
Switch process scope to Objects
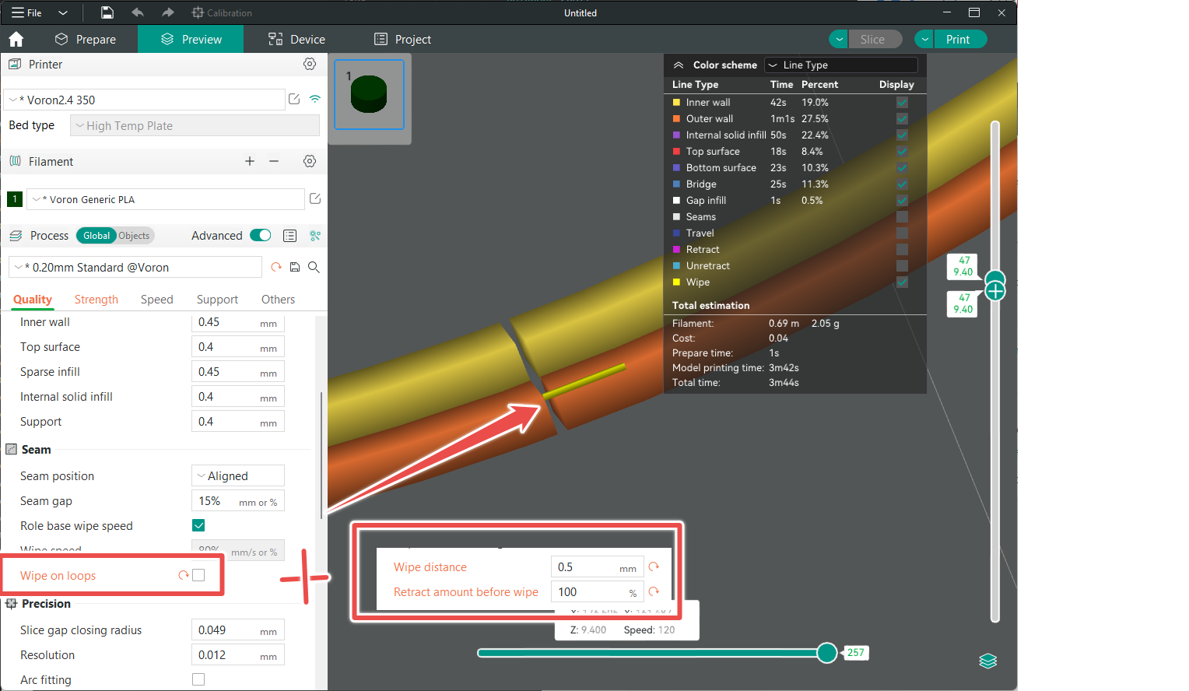coord(133,235)
